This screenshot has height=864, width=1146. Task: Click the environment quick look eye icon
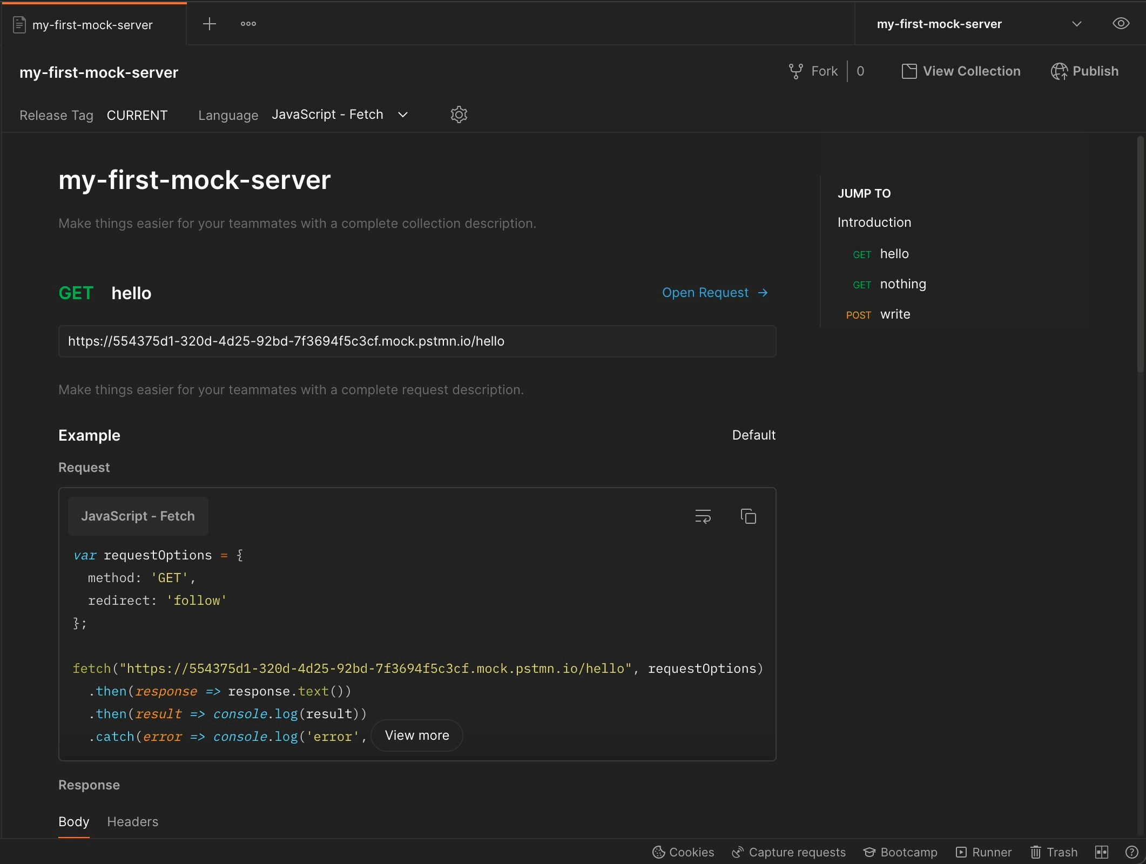tap(1121, 24)
